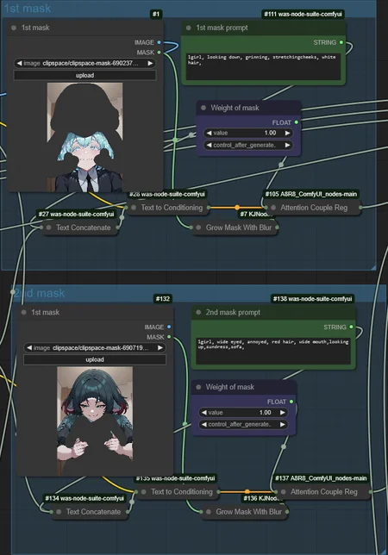Select the next image in the top 1st mask node
Image resolution: width=388 pixels, height=555 pixels.
pyautogui.click(x=150, y=64)
